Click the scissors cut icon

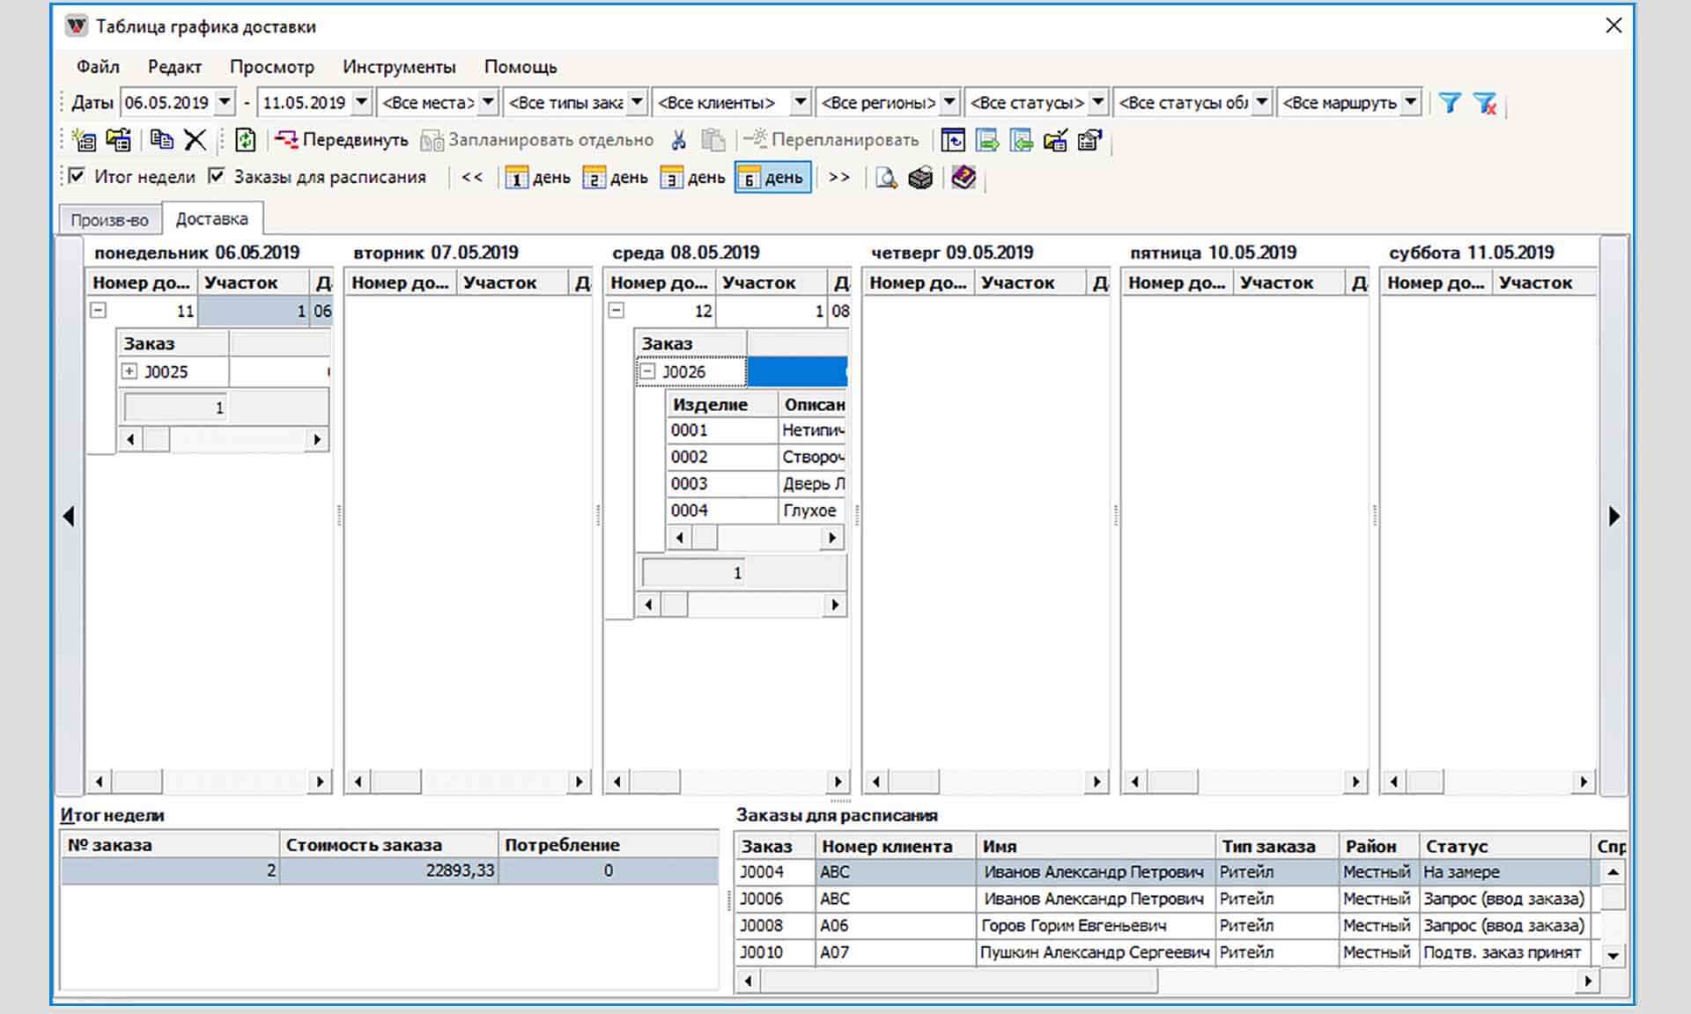coord(678,140)
